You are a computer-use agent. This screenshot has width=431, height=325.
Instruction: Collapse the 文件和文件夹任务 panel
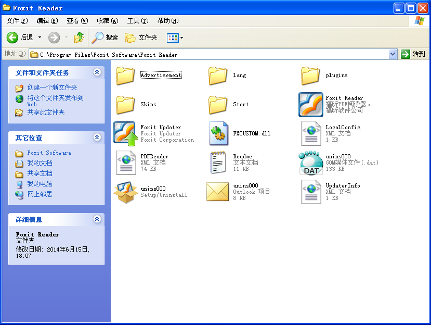click(97, 72)
